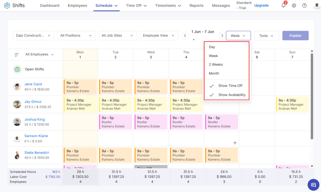321x192 pixels.
Task: Open the Dajs Construction location dropdown
Action: point(34,36)
